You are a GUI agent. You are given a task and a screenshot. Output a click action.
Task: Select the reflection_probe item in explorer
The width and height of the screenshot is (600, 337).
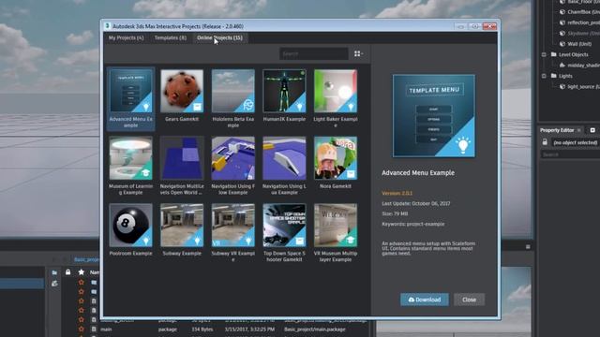coord(579,22)
